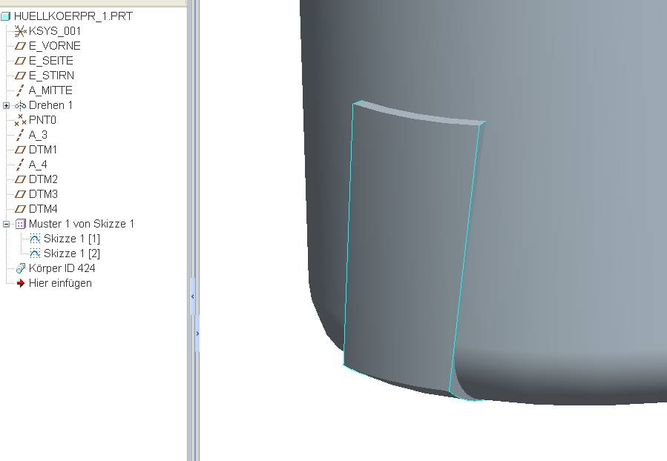
Task: Select the KSYS_001 coordinate system icon
Action: (x=20, y=31)
